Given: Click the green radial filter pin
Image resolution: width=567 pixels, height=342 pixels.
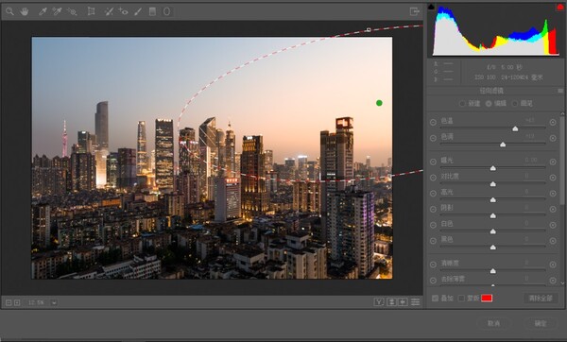Looking at the screenshot, I should 379,103.
